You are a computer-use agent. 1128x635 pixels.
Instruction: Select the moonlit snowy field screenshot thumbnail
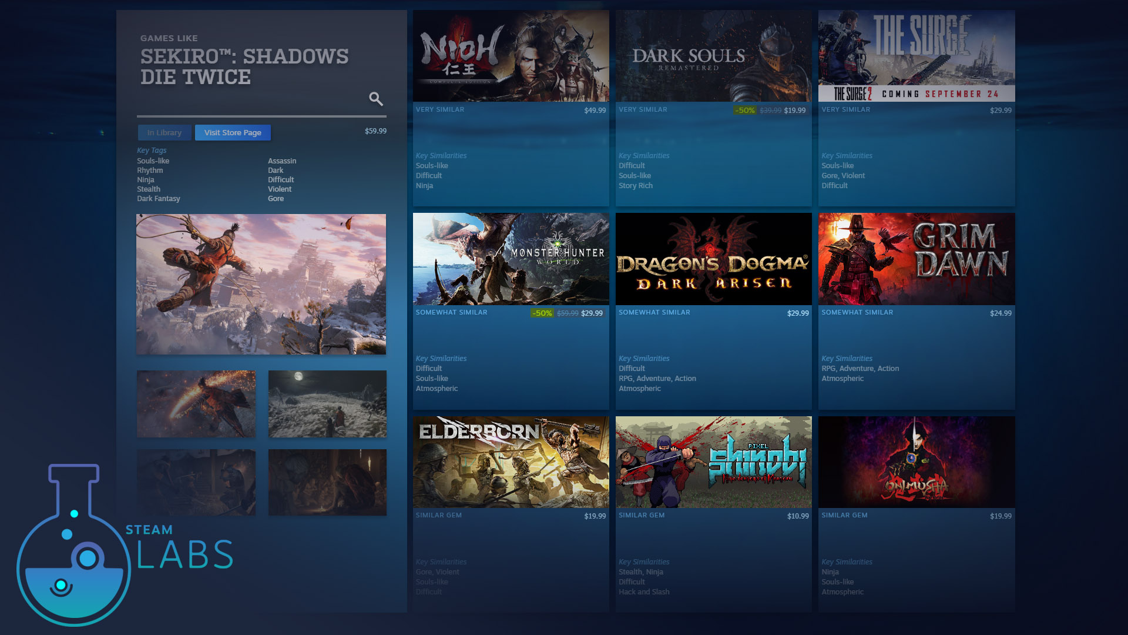tap(327, 404)
